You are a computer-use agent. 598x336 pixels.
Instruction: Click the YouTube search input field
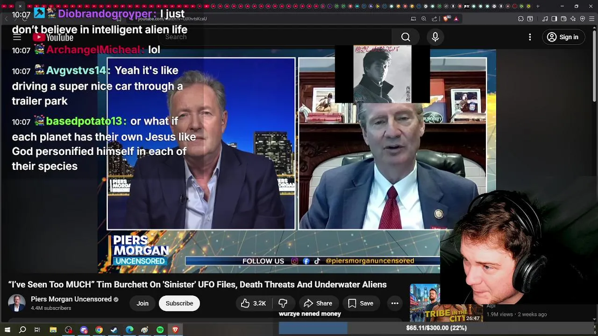point(276,37)
